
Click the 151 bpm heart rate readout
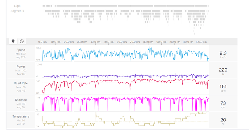pos(223,88)
